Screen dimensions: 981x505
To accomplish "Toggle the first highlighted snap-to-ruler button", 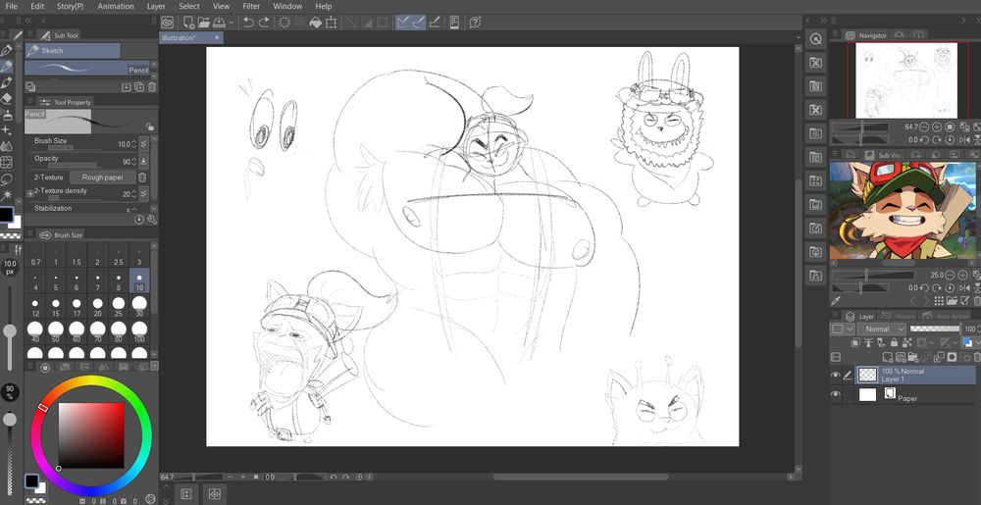I will click(403, 23).
